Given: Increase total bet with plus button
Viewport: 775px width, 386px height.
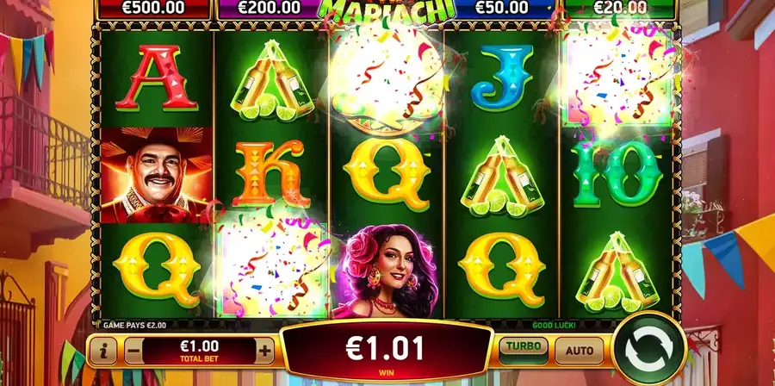Looking at the screenshot, I should pyautogui.click(x=265, y=352).
